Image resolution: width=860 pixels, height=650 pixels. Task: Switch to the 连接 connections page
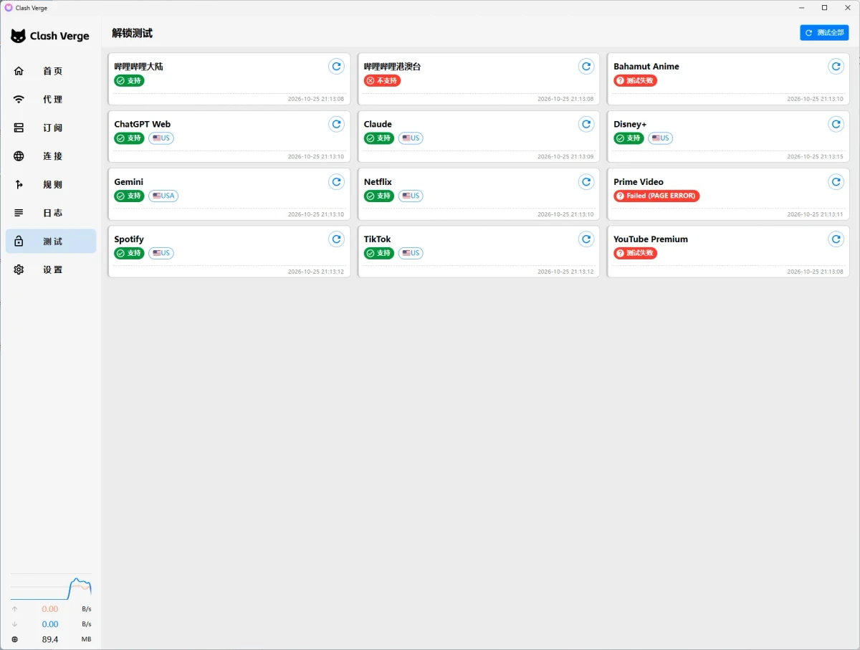pyautogui.click(x=51, y=156)
